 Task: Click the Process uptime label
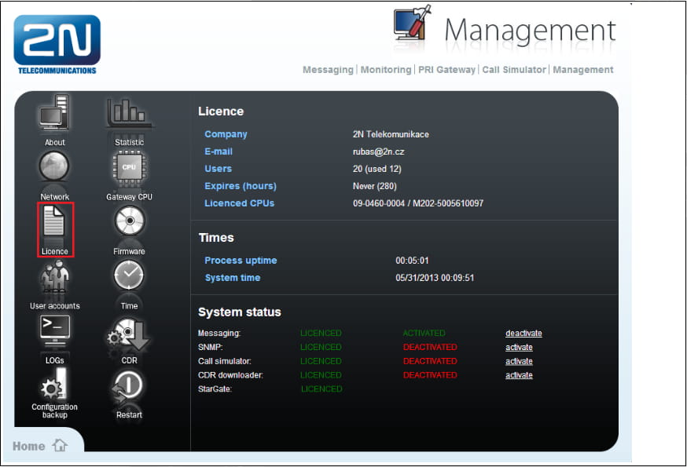[x=241, y=261]
